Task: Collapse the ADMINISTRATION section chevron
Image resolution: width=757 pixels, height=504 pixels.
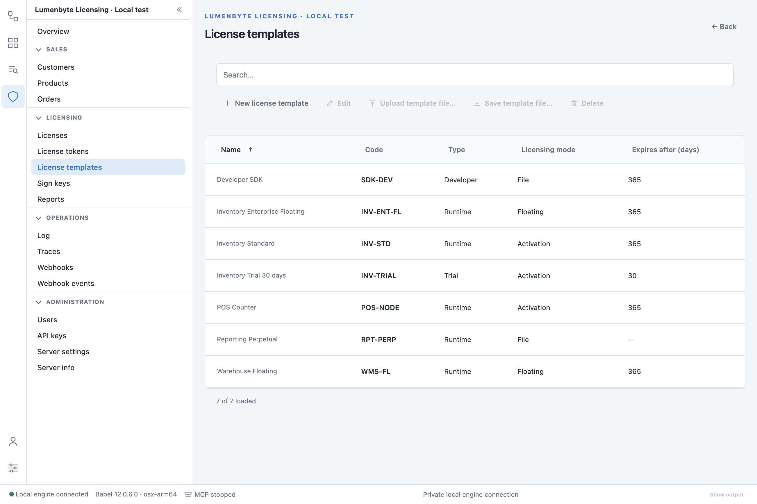Action: (x=39, y=302)
